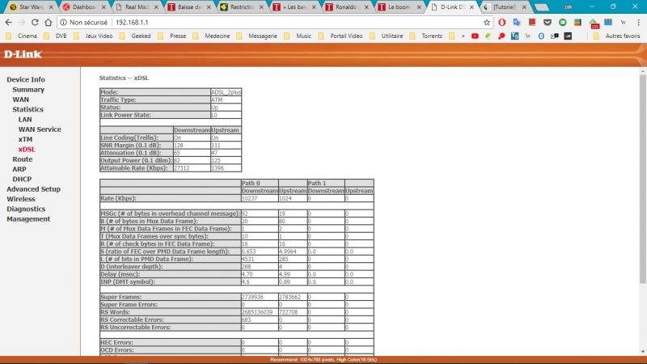
Task: Switch to the Restriction tab
Action: tap(242, 7)
